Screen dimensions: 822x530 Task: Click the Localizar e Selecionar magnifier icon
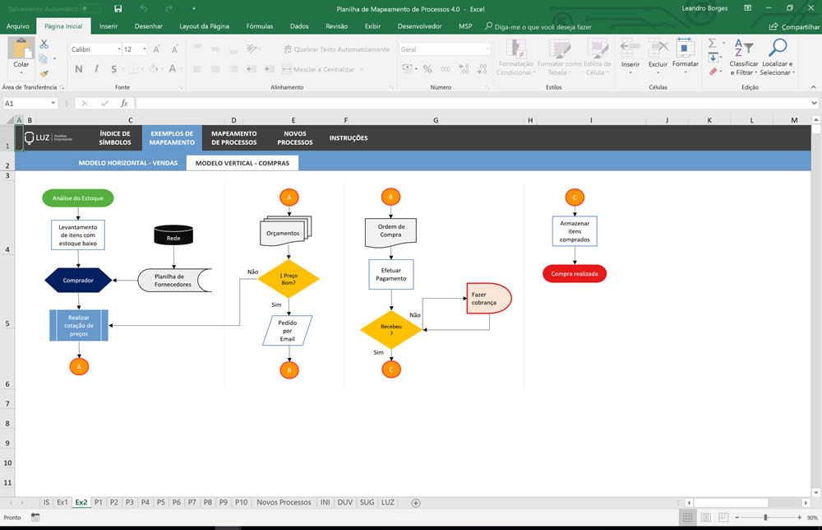[778, 48]
